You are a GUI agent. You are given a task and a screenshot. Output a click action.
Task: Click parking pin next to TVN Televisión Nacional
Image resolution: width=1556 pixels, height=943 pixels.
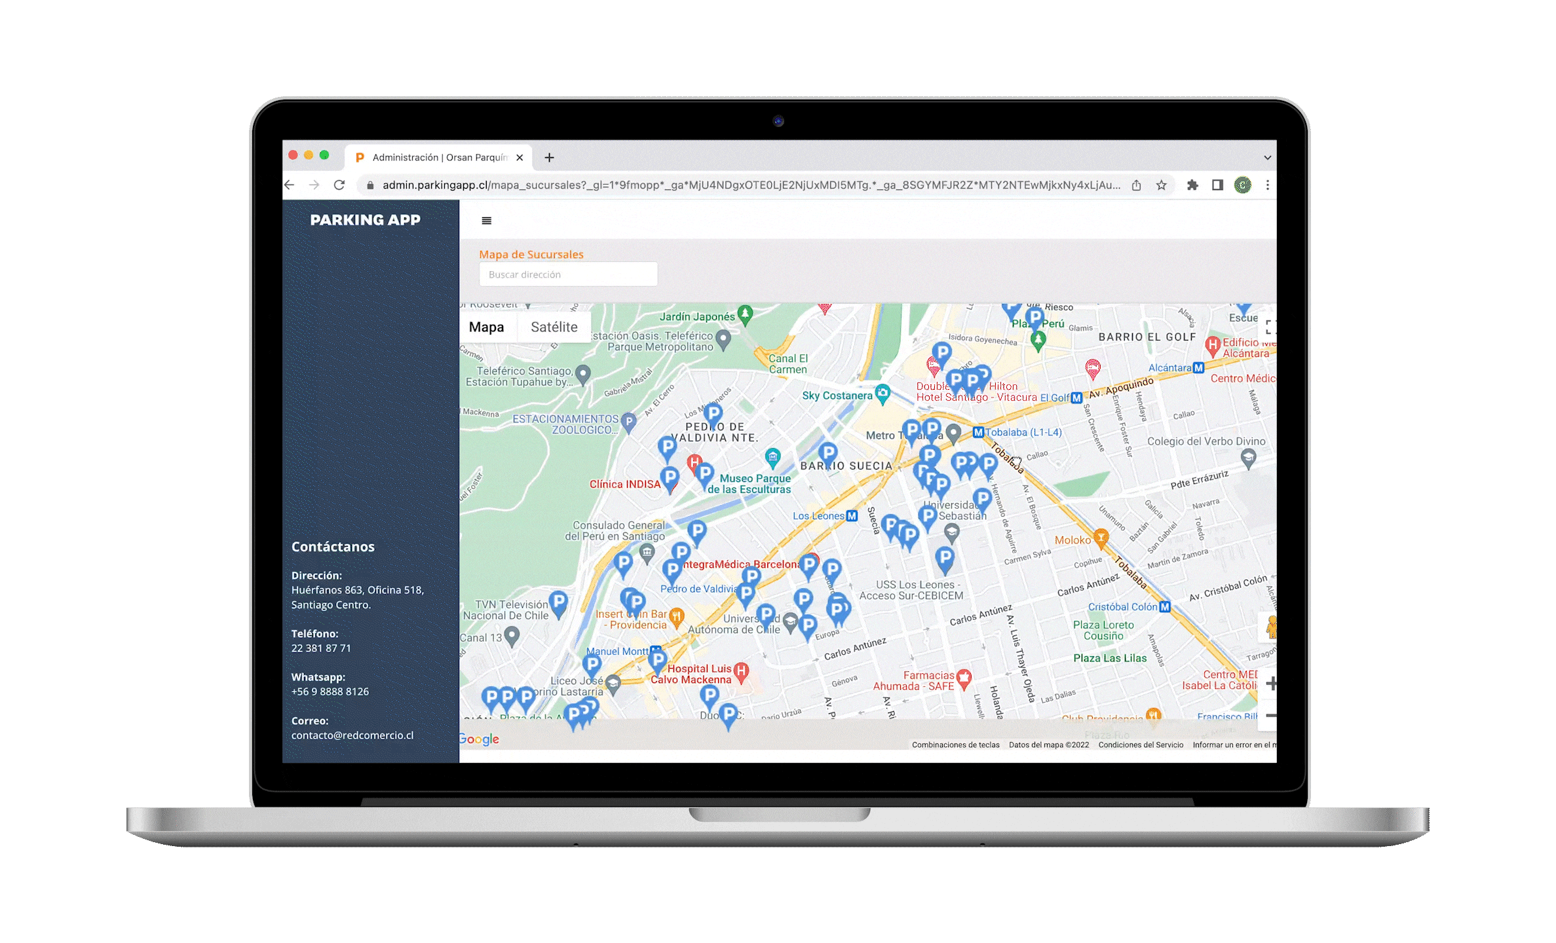coord(558,603)
